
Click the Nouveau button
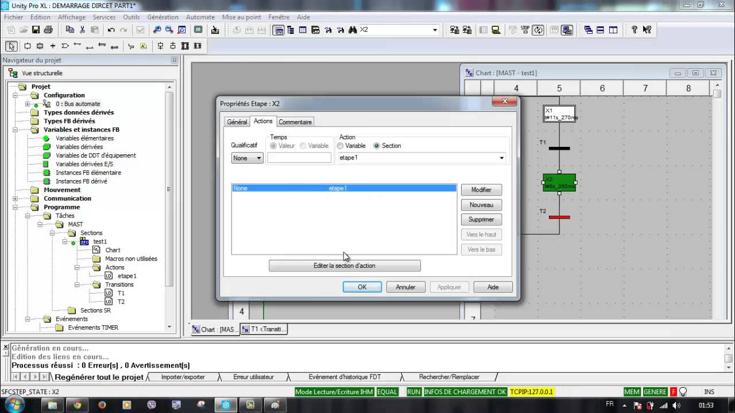[481, 205]
